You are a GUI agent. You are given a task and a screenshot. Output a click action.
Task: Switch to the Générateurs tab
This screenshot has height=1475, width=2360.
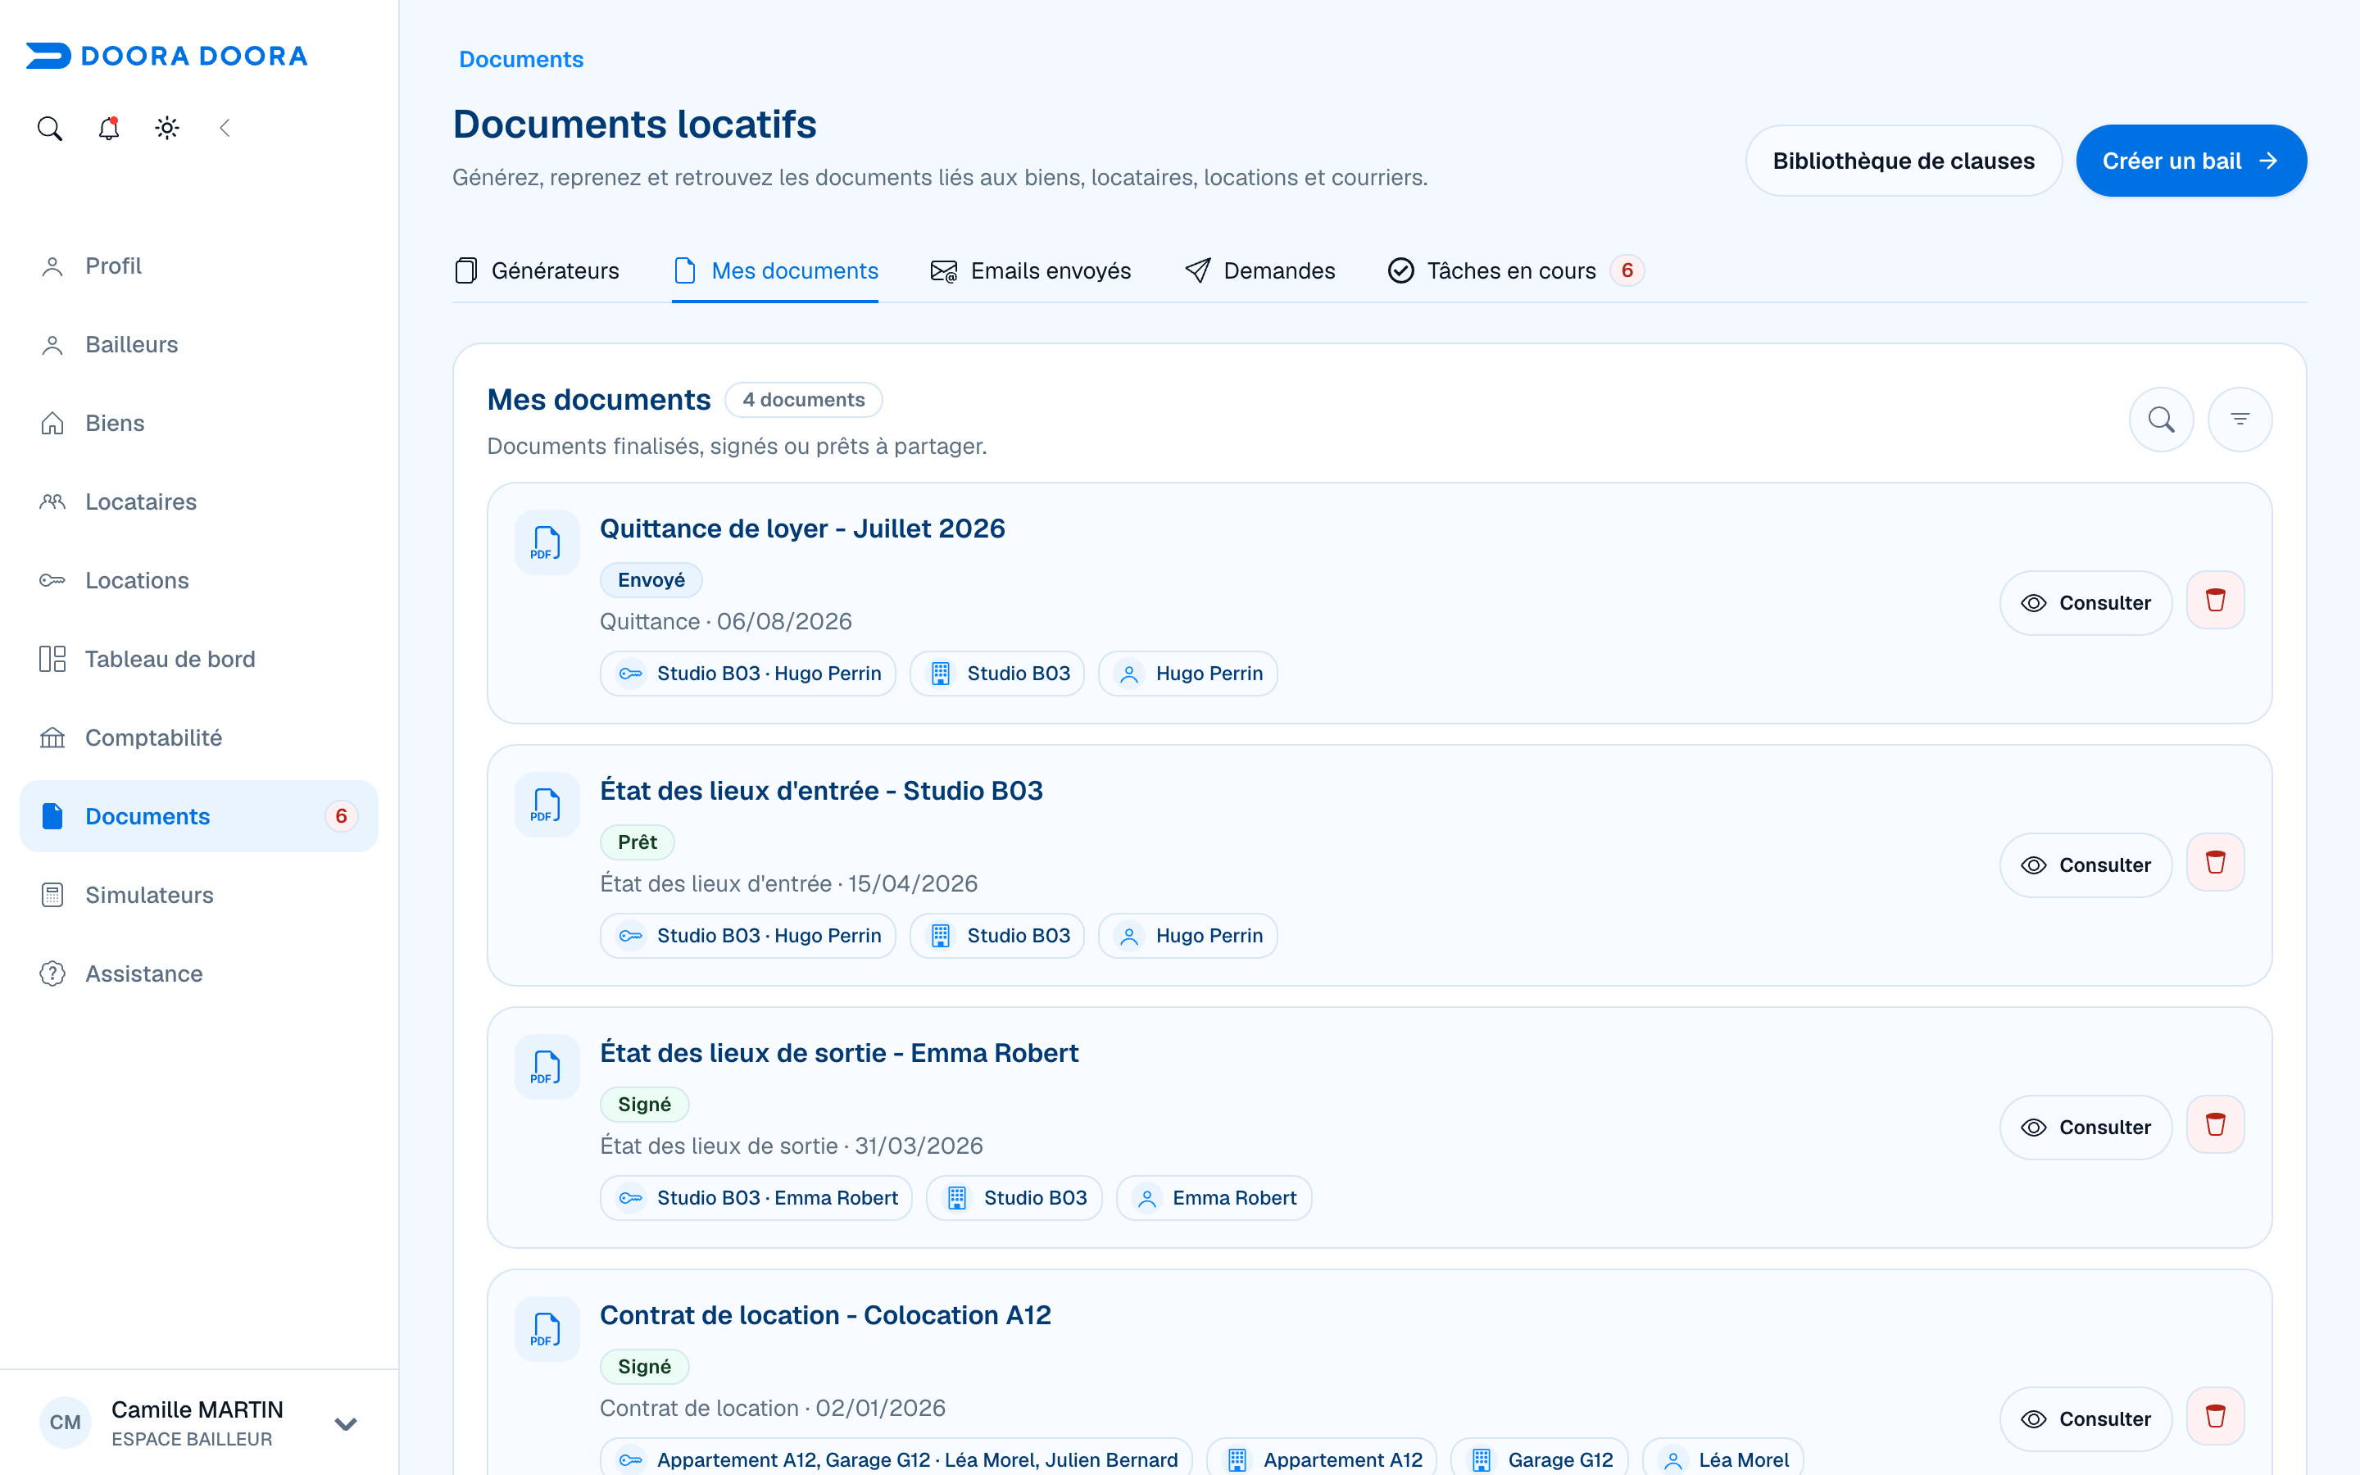537,270
